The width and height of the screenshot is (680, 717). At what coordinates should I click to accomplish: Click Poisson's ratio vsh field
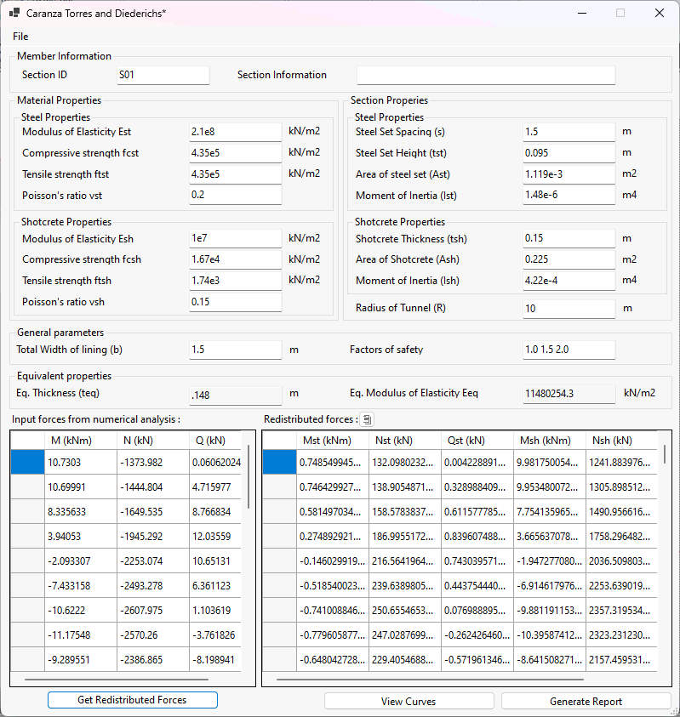pyautogui.click(x=236, y=302)
